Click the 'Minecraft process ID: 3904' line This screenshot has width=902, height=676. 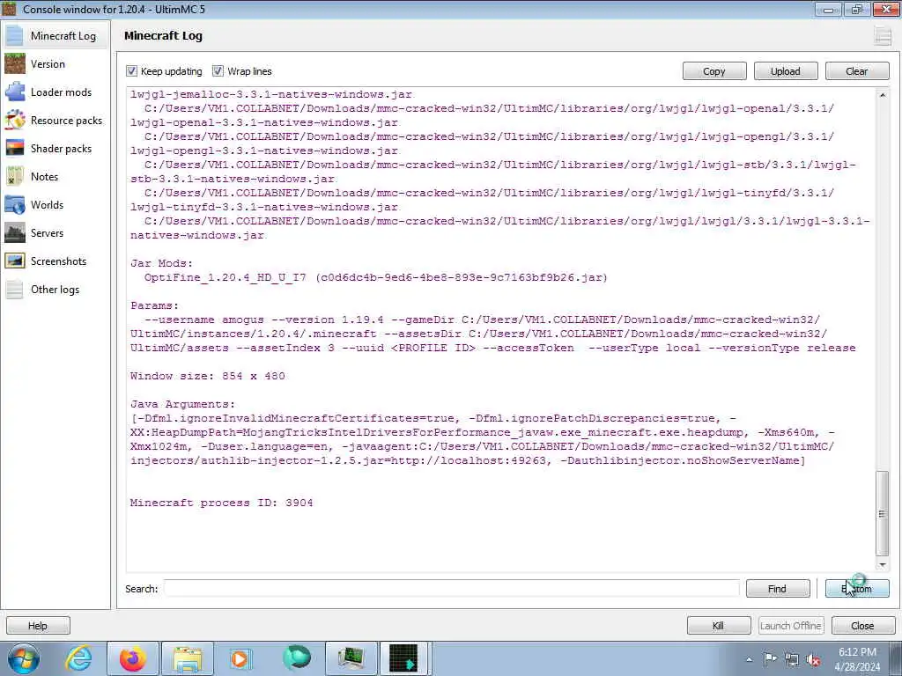click(x=221, y=503)
